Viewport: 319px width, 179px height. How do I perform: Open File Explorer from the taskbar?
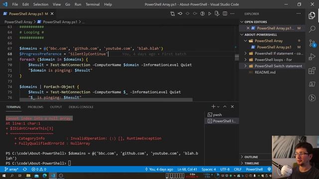(x=28, y=176)
